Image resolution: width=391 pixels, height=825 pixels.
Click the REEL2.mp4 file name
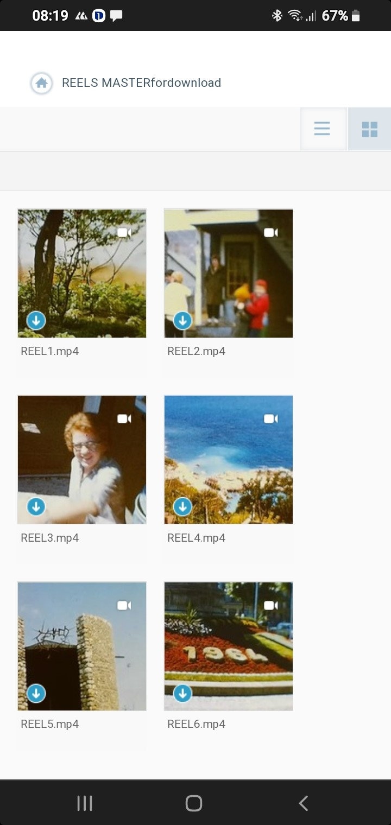[x=196, y=351]
